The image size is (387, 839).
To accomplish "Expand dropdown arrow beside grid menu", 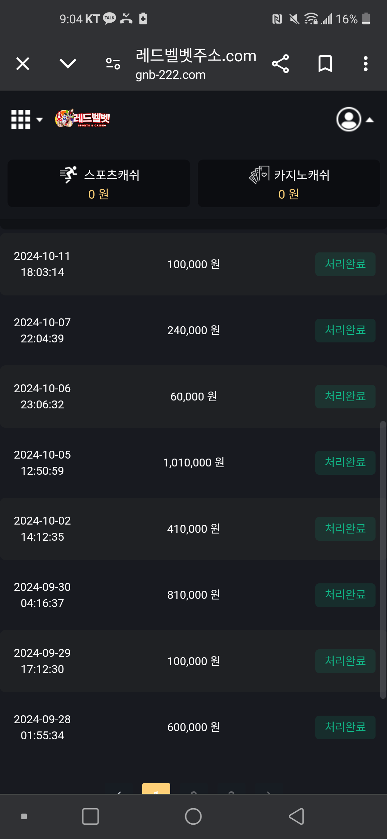I will (x=39, y=120).
